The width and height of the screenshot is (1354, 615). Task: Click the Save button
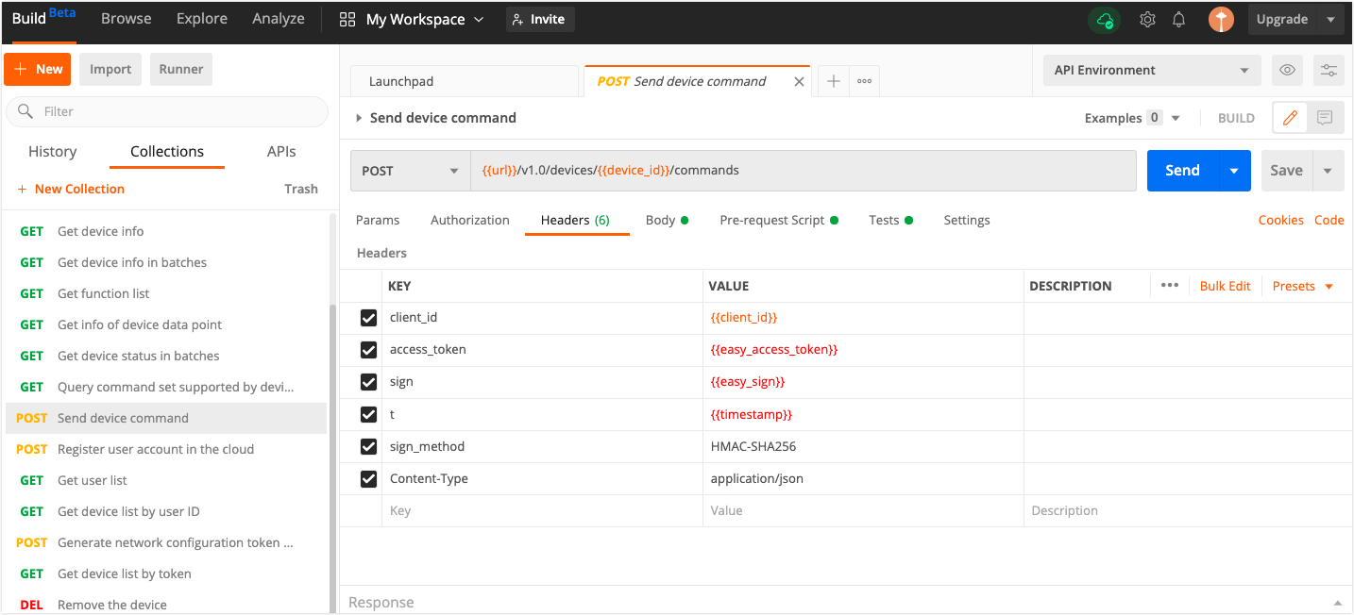pyautogui.click(x=1286, y=171)
